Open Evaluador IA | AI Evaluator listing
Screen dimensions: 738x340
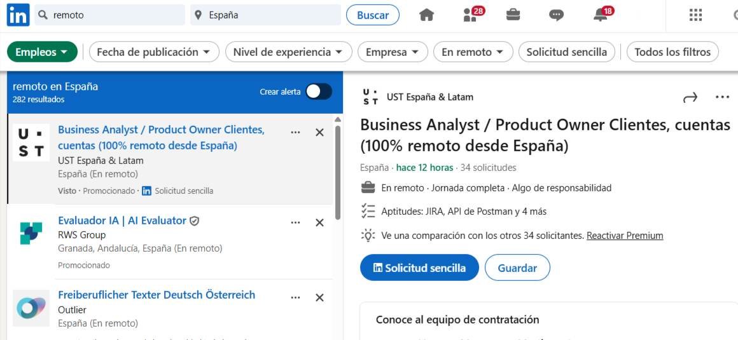[122, 220]
